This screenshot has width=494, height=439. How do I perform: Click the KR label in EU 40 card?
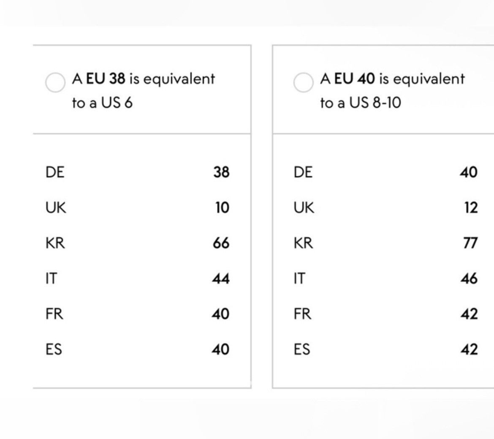(x=304, y=243)
